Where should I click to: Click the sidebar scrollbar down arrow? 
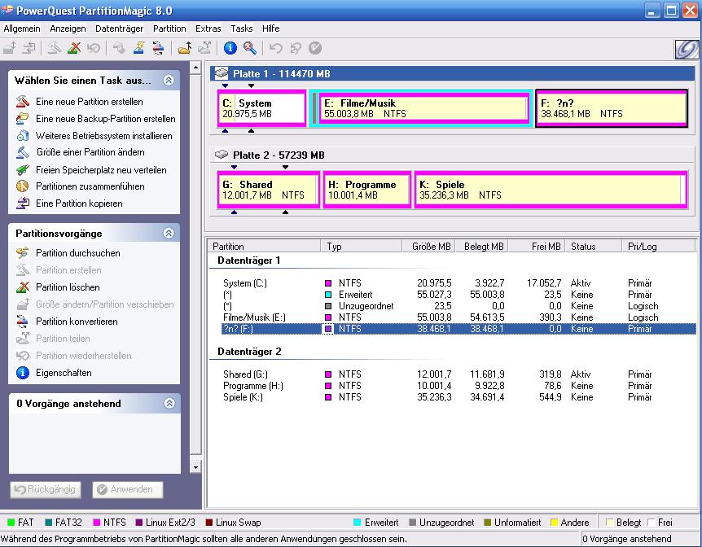pyautogui.click(x=195, y=467)
